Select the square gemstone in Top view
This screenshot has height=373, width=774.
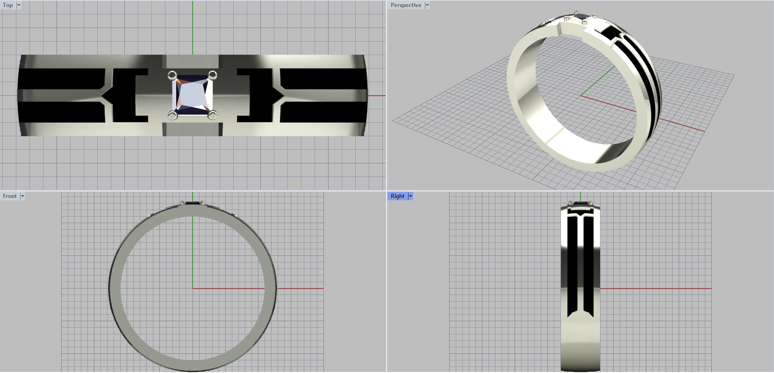click(x=192, y=95)
